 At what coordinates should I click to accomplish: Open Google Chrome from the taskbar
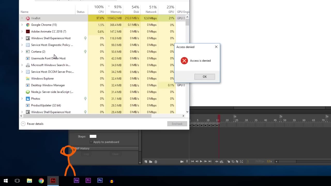tap(41, 181)
